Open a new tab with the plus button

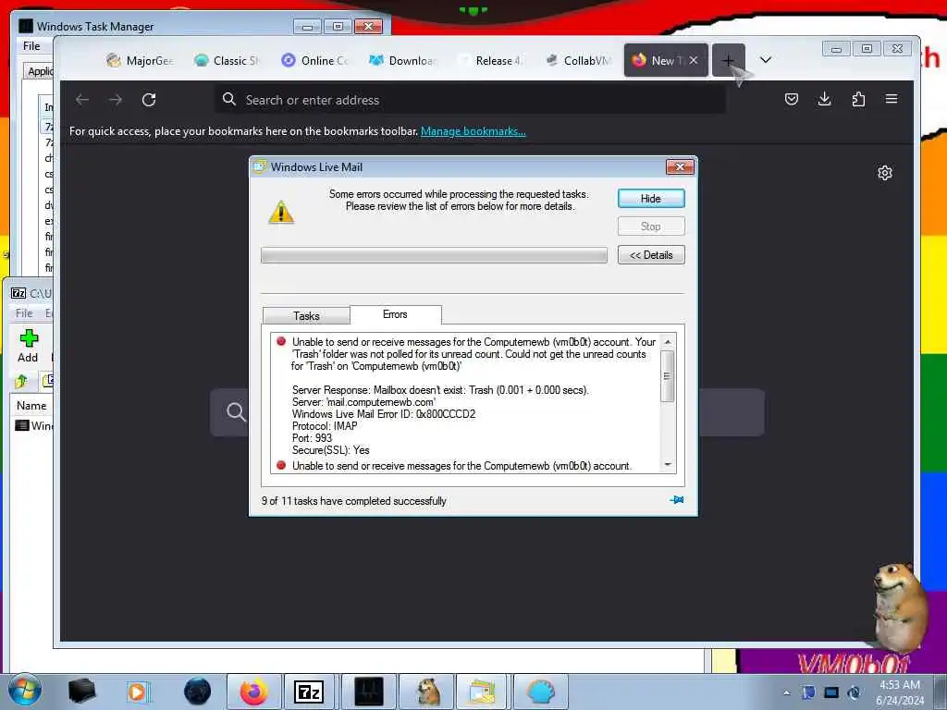pyautogui.click(x=728, y=60)
